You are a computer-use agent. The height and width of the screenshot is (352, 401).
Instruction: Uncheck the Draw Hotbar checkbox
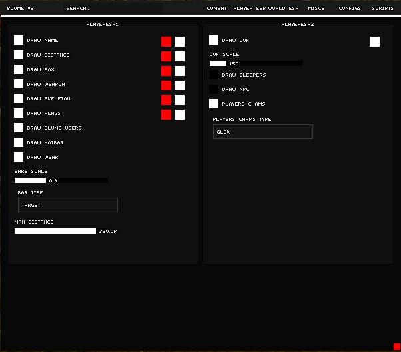coord(19,142)
